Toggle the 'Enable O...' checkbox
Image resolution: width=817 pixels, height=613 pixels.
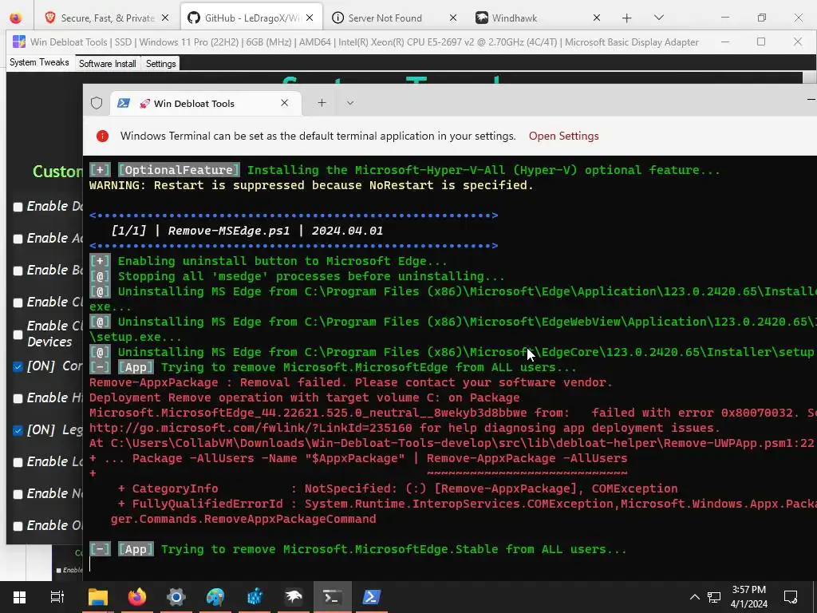coord(18,526)
